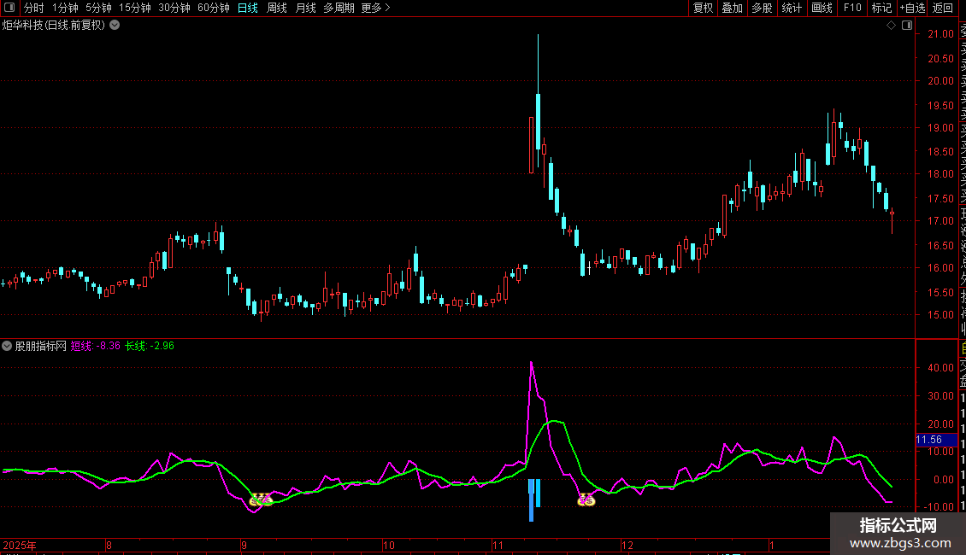This screenshot has height=555, width=966.
Task: Open the 多股 multi-stock view
Action: pos(762,8)
